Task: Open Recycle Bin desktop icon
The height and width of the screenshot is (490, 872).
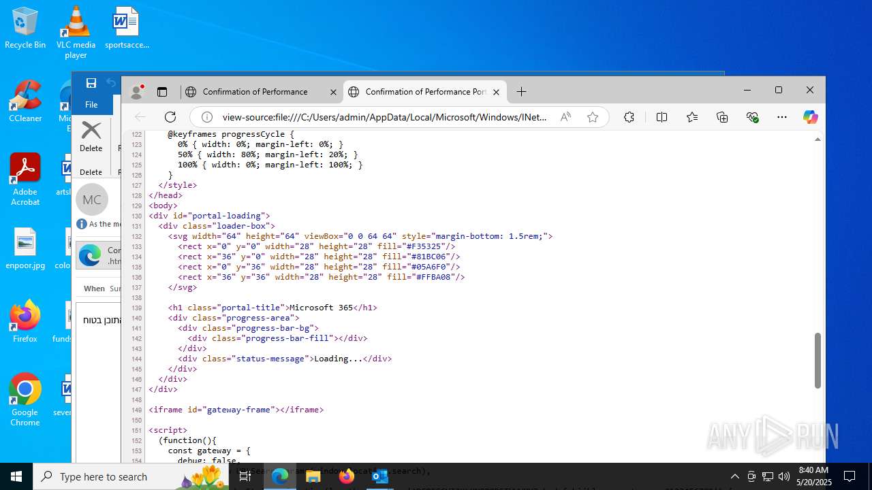Action: pos(25,28)
